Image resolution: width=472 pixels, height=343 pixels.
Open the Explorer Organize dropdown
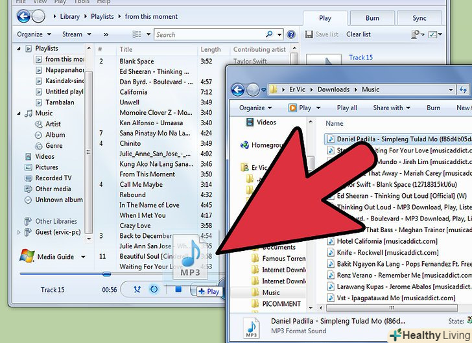pos(255,108)
